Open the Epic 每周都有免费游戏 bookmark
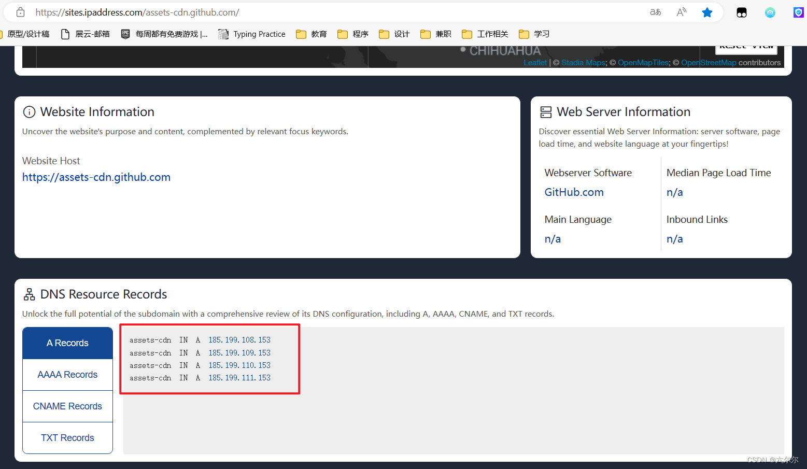The image size is (807, 469). [x=164, y=34]
